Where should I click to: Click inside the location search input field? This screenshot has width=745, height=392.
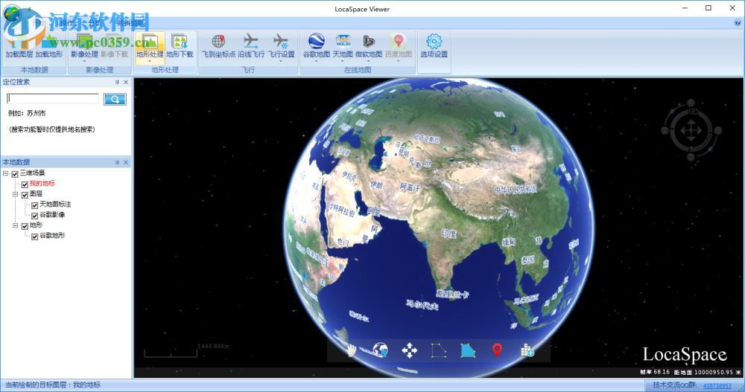(x=53, y=99)
